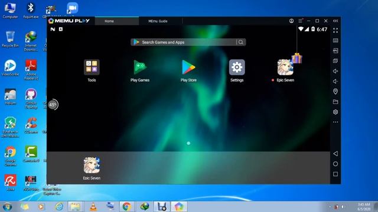Switch to the Home tab
Viewport: 378px width, 212px height.
117,21
